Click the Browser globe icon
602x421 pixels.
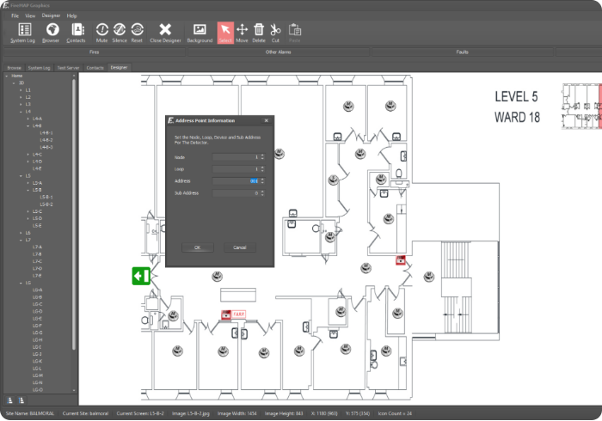point(52,32)
